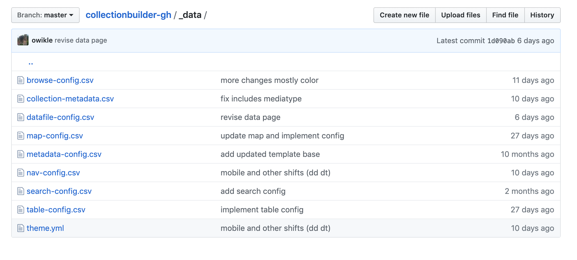
Task: Open table-config.csv
Action: coord(56,210)
